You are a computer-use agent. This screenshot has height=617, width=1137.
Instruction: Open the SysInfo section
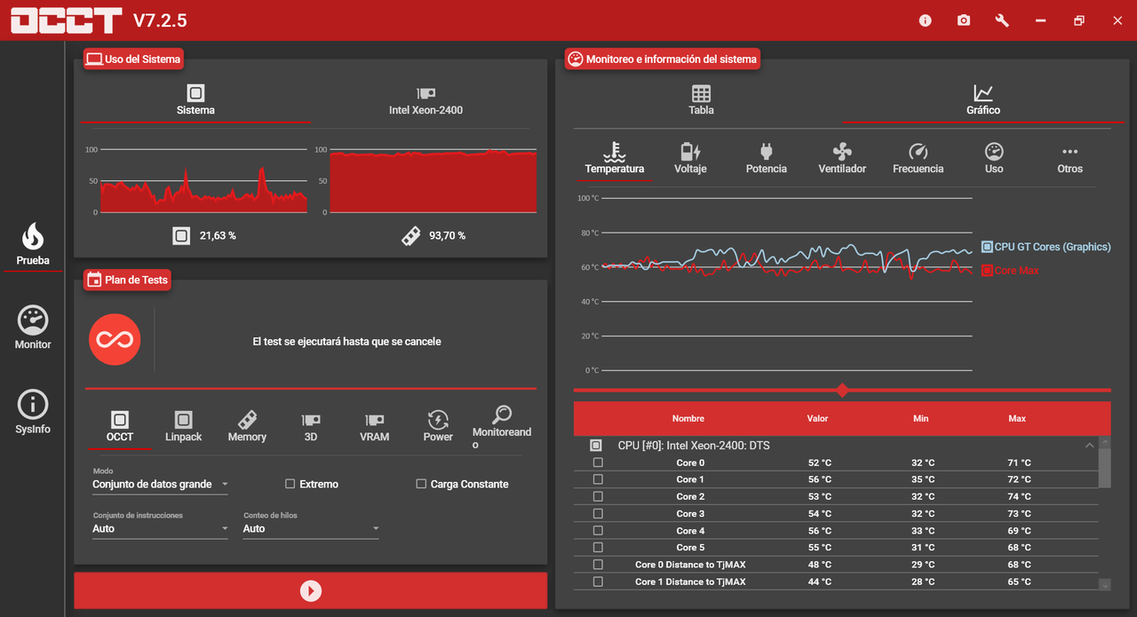pos(33,412)
